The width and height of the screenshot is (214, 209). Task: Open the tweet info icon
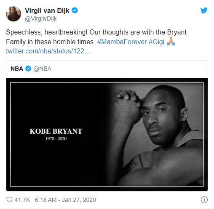204,200
